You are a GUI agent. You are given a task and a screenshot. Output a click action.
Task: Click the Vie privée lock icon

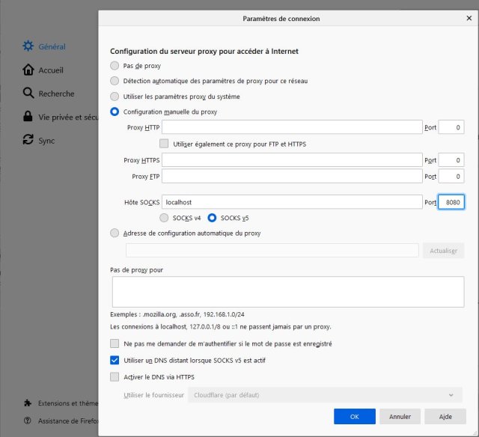click(x=28, y=117)
